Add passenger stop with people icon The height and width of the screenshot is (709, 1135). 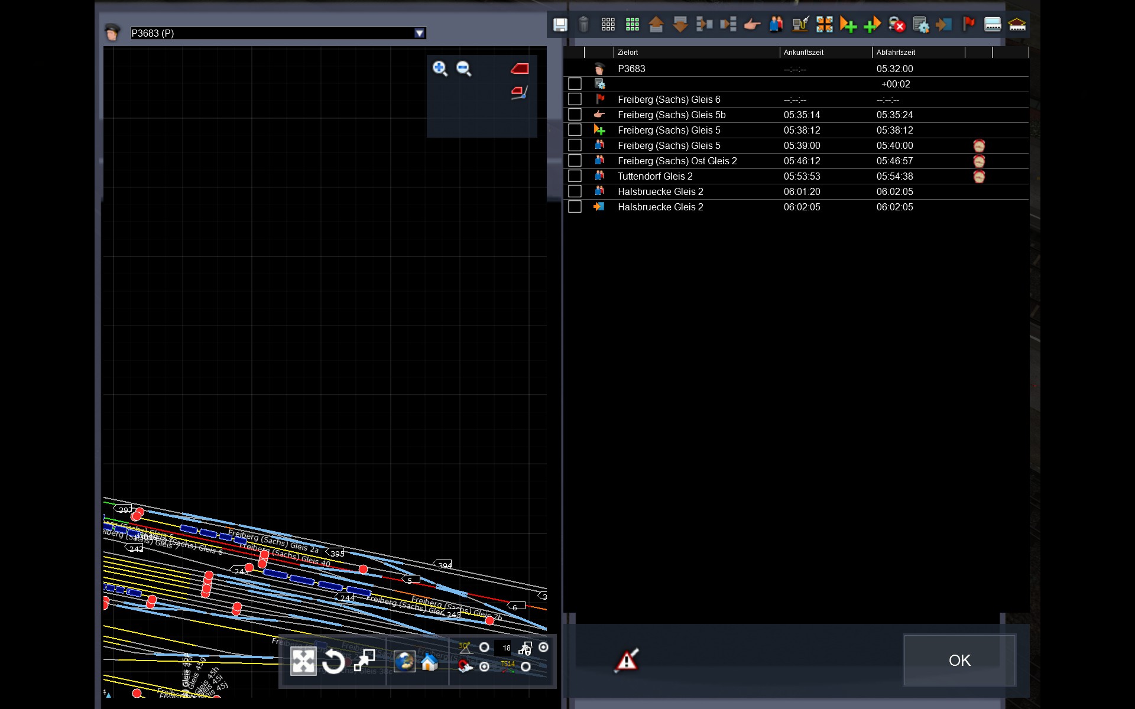click(776, 24)
